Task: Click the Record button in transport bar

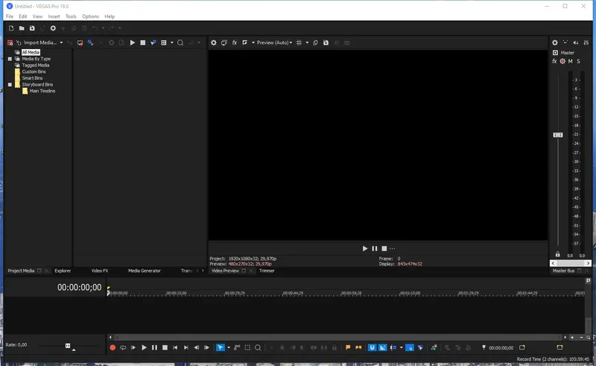Action: click(x=112, y=347)
